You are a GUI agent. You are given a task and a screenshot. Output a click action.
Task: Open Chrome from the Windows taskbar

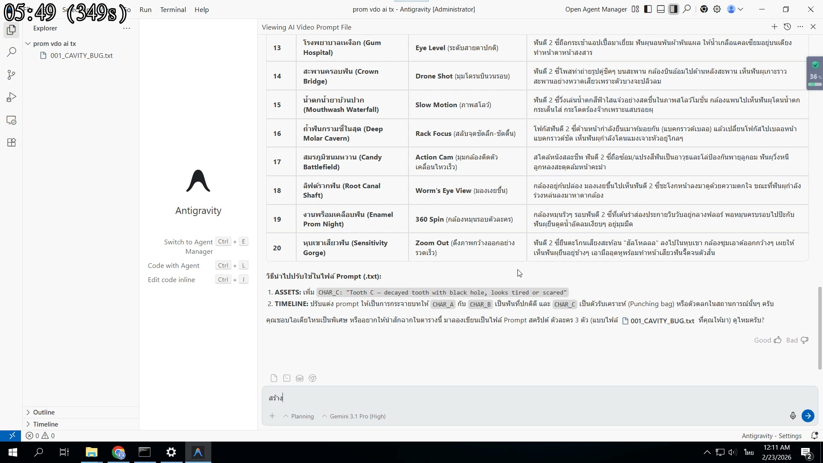pos(118,452)
